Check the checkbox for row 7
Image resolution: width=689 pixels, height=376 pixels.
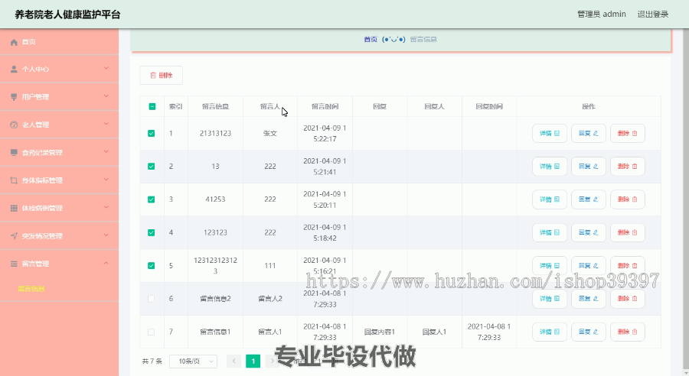[151, 332]
